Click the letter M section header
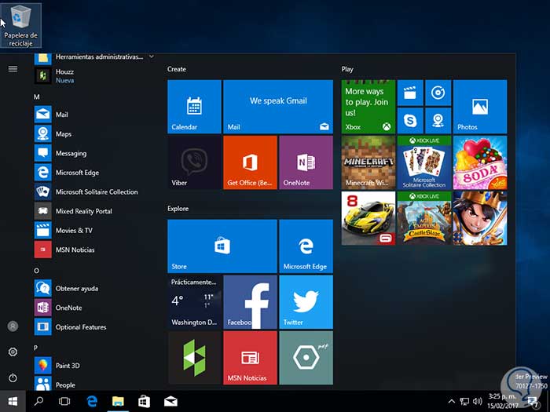Image resolution: width=550 pixels, height=412 pixels. pos(37,97)
